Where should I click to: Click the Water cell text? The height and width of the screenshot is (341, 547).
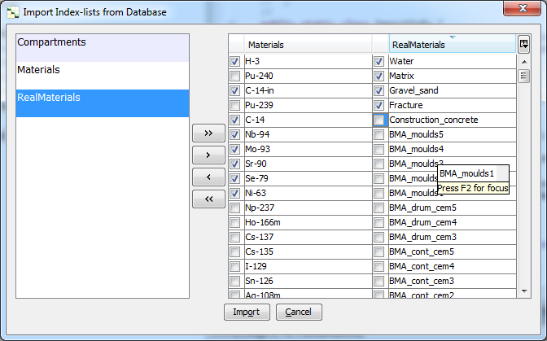[401, 61]
